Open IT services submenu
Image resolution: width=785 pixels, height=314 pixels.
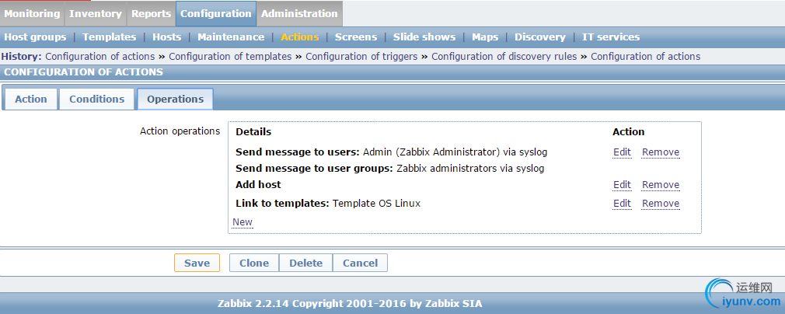pyautogui.click(x=611, y=37)
